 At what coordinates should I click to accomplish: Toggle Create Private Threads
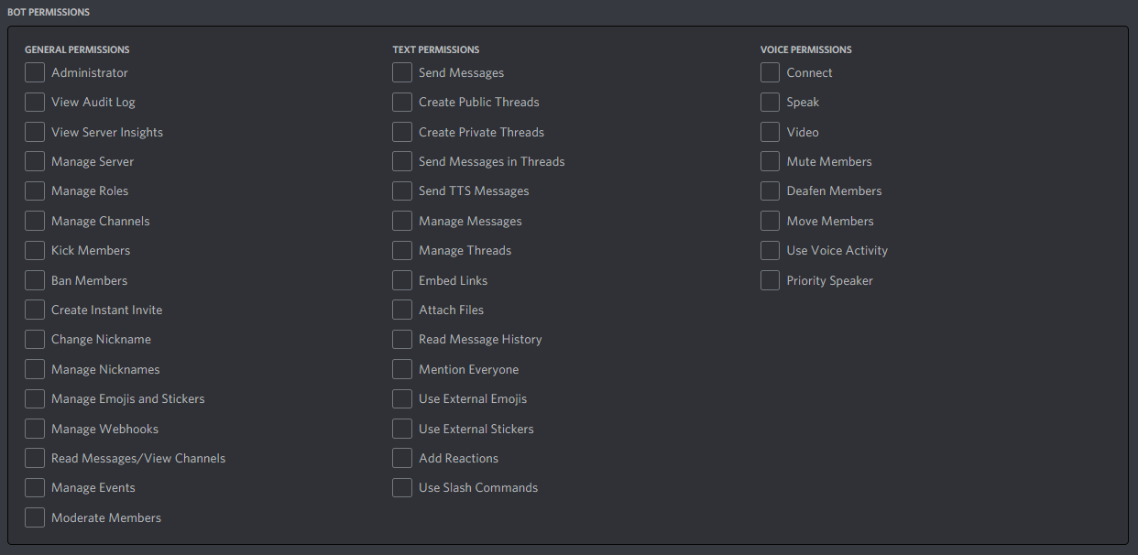click(401, 132)
